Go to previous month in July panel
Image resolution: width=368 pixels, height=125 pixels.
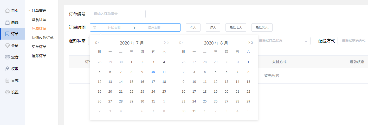[x=99, y=43]
